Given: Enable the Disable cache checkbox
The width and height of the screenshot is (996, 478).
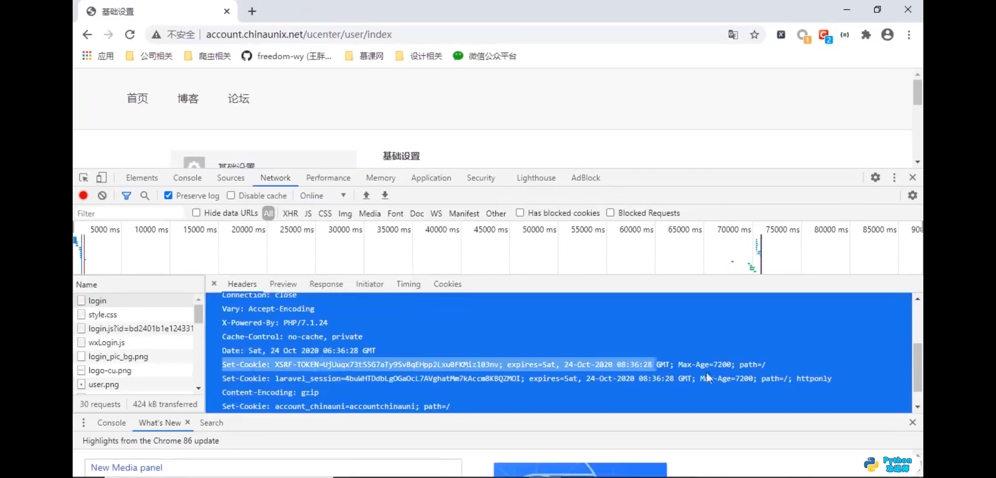Looking at the screenshot, I should coord(231,195).
